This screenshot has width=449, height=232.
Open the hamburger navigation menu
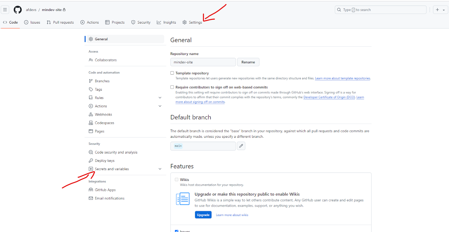point(5,10)
